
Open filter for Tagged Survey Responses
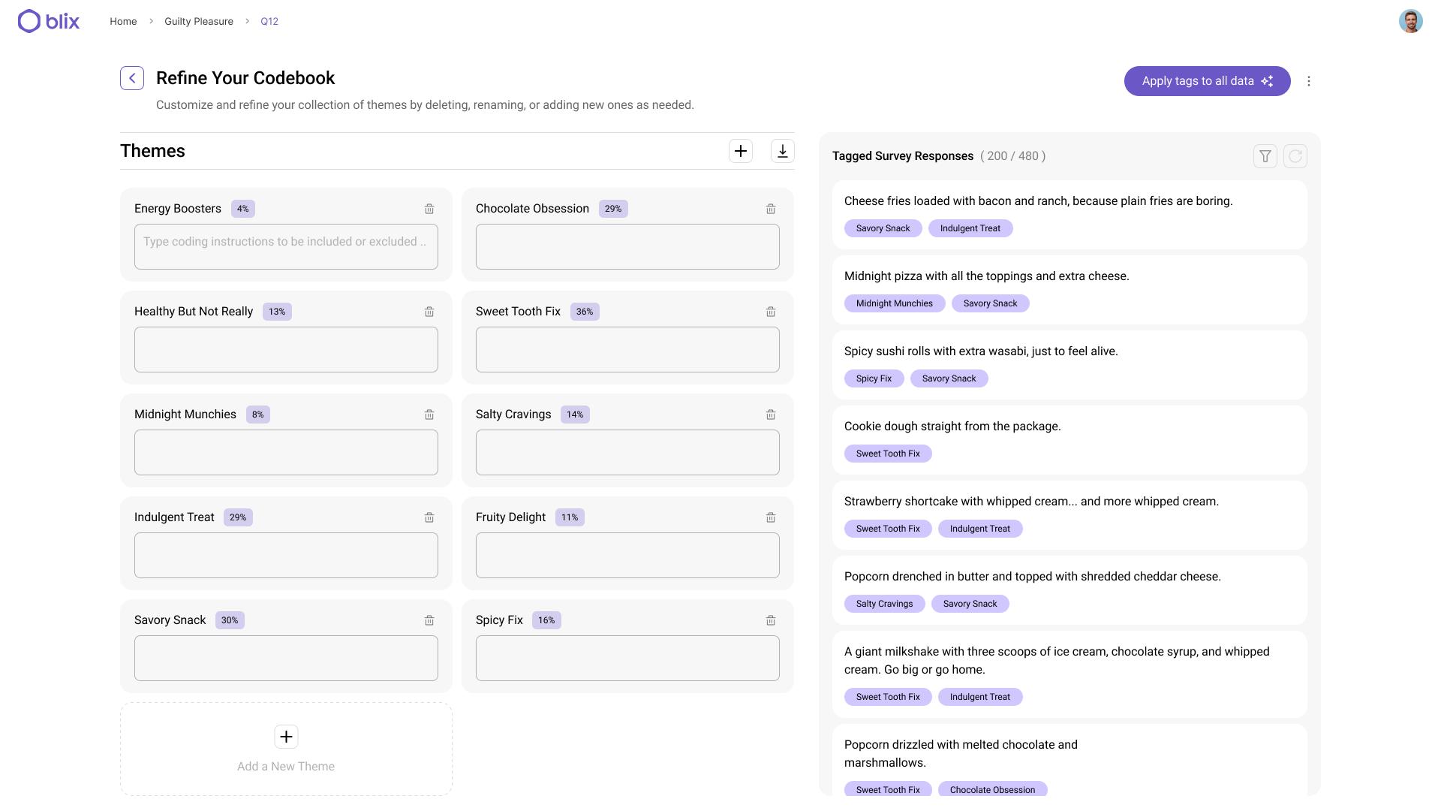(x=1265, y=156)
